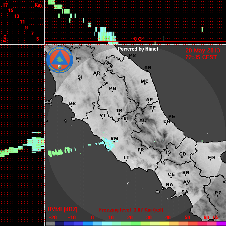The image size is (226, 226).
Task: Click the 'RM' Rome city label
Action: tap(114, 139)
